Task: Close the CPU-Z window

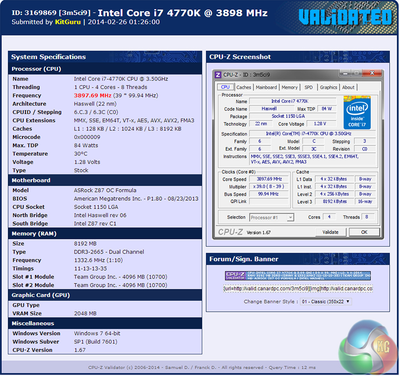Action: [372, 73]
